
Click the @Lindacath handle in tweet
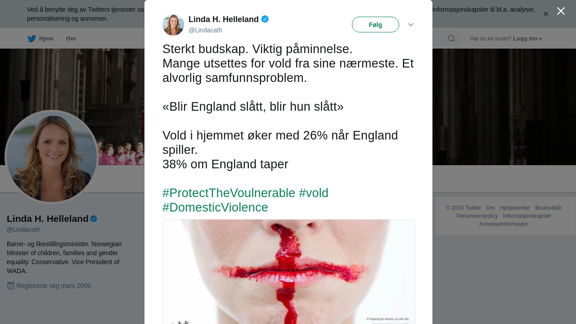pos(205,30)
